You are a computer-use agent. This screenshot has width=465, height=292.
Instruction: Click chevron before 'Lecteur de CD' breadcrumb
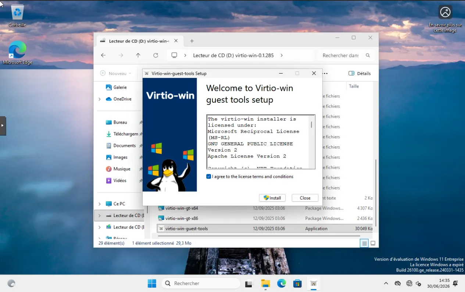[x=185, y=55]
